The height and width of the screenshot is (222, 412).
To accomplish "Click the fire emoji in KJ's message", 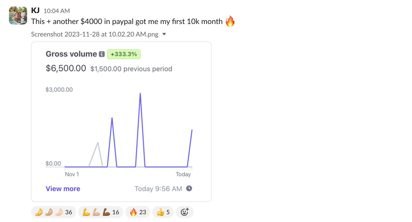I will pos(230,21).
